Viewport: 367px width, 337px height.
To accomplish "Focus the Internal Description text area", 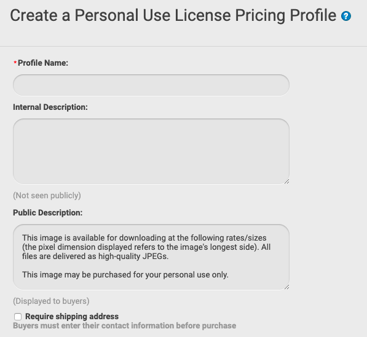I will [151, 152].
